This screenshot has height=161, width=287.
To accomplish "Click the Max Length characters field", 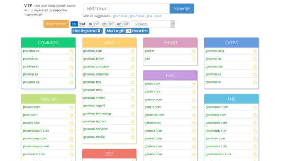I will pos(128,31).
